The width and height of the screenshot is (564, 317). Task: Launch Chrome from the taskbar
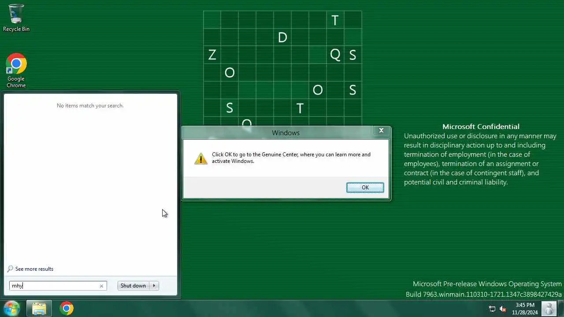pyautogui.click(x=67, y=308)
